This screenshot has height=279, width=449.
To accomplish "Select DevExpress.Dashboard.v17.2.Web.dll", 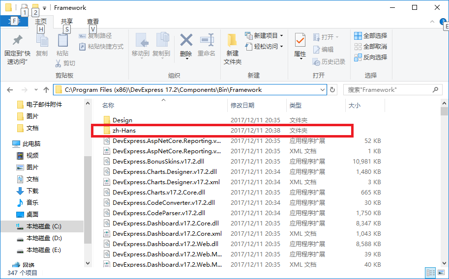I will pos(165,244).
